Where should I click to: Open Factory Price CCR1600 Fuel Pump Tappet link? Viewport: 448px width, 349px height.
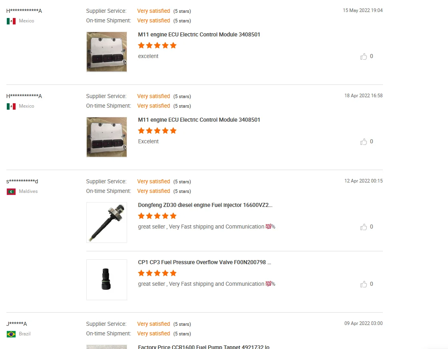[x=203, y=347]
